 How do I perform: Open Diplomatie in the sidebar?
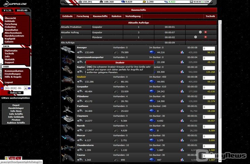11,51
